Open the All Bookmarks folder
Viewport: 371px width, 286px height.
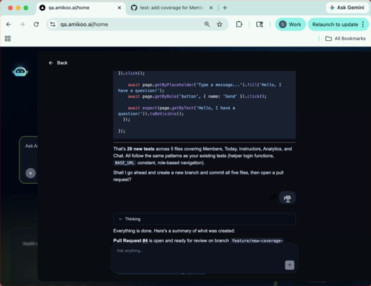point(345,38)
